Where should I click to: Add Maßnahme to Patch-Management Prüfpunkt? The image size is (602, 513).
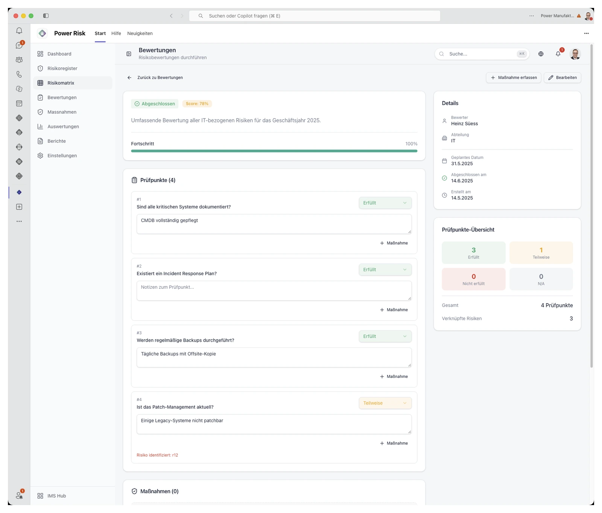[x=394, y=443]
